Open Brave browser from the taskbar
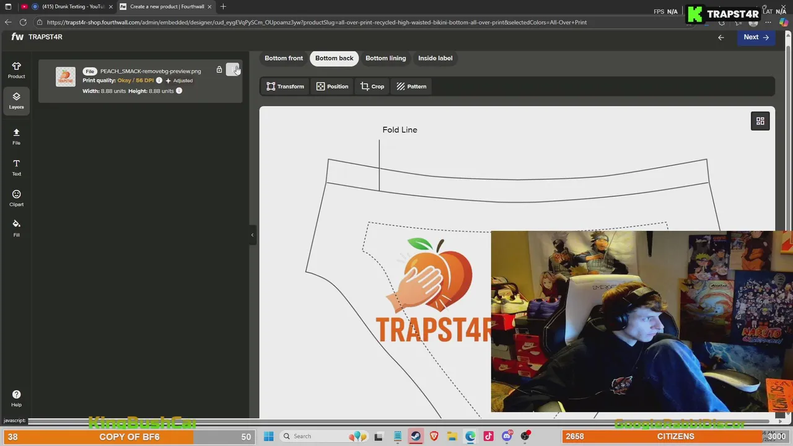The height and width of the screenshot is (446, 793). [434, 436]
